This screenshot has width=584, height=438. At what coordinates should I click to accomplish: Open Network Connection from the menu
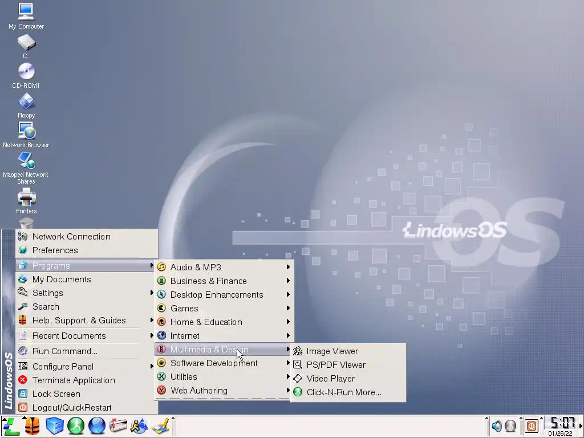(87, 237)
